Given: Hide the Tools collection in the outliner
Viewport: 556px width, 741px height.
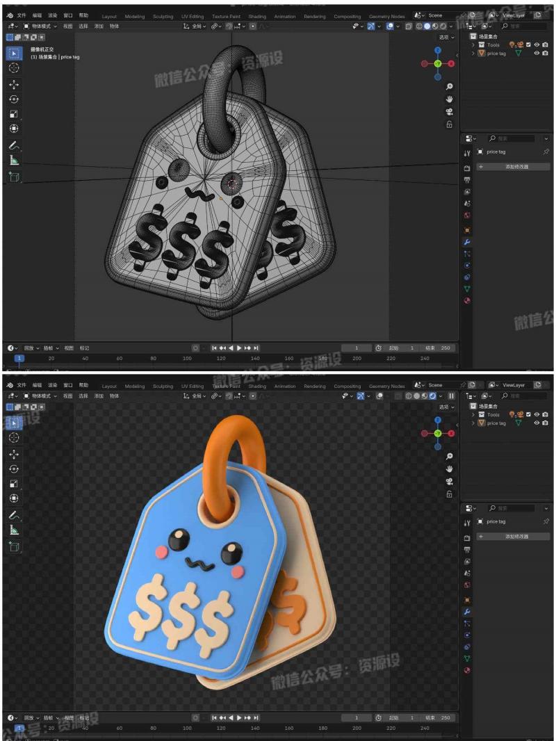Looking at the screenshot, I should (537, 44).
